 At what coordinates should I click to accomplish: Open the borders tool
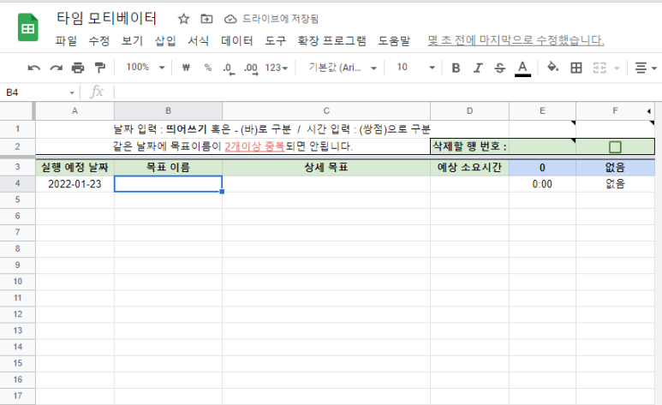point(576,68)
